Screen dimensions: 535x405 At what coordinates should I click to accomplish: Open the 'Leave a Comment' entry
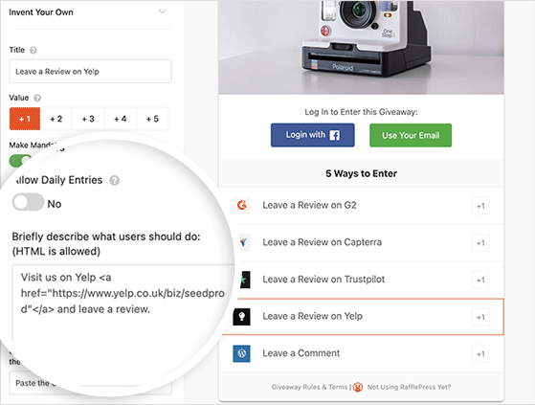pos(361,353)
